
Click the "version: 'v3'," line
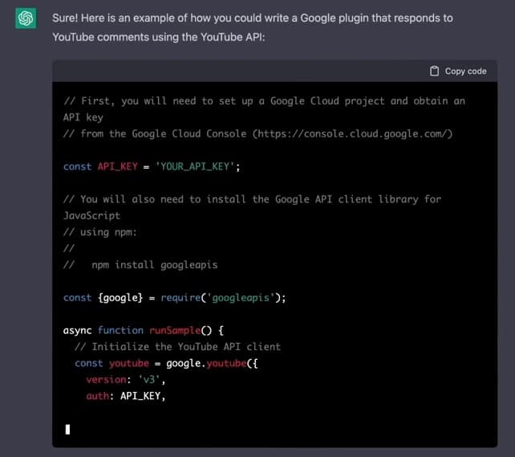pos(125,379)
